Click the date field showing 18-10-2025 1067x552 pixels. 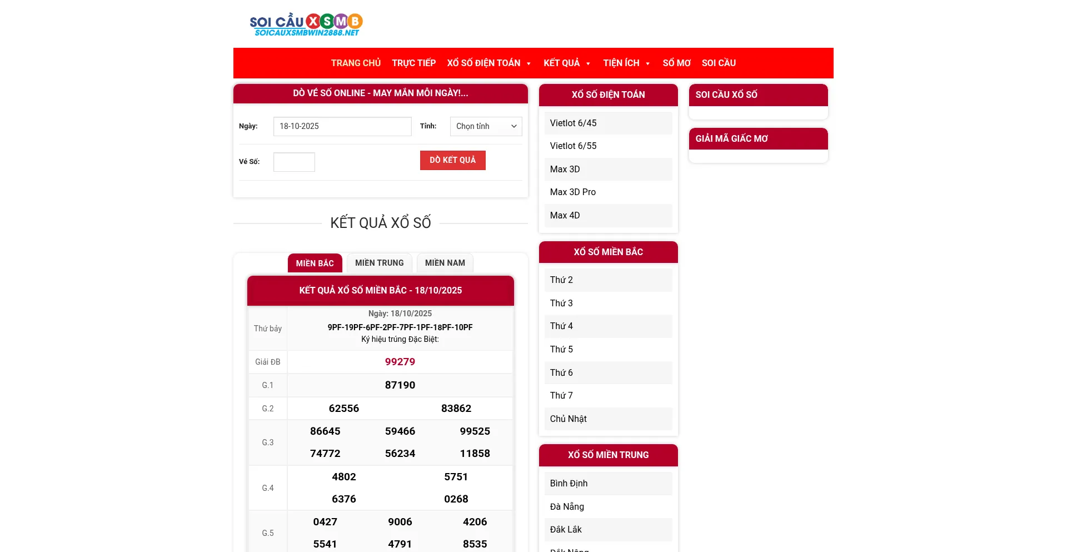342,126
